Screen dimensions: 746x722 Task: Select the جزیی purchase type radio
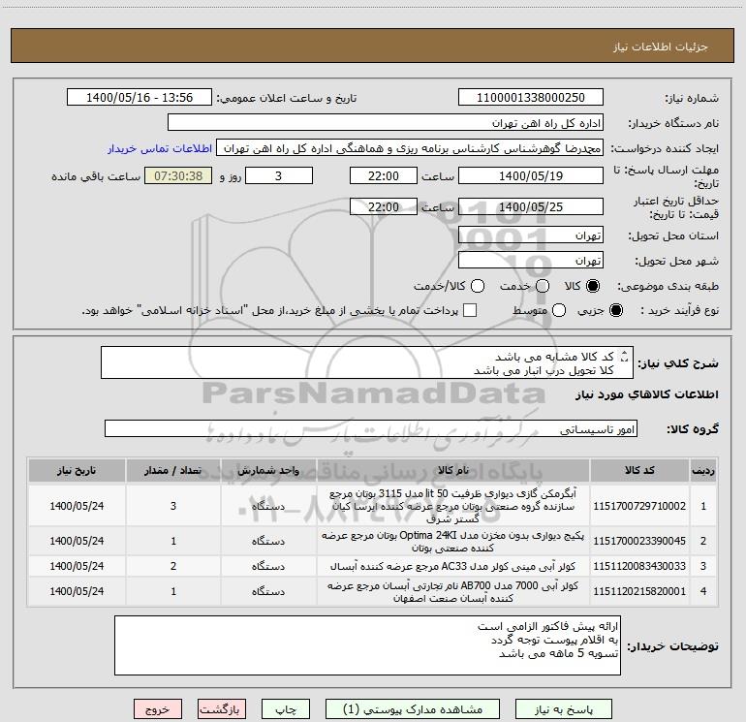pos(615,310)
